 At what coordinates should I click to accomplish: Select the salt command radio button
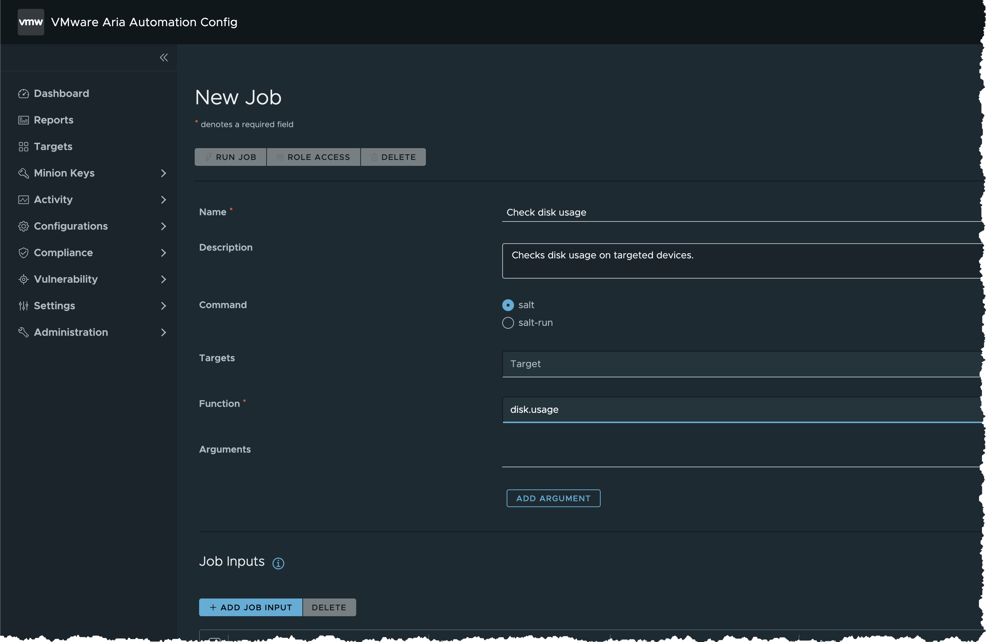coord(508,305)
